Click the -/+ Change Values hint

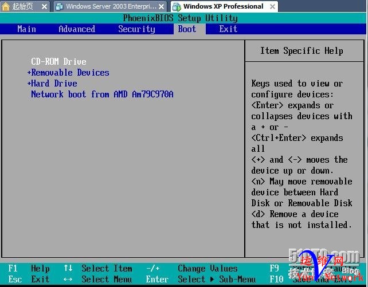(192, 269)
